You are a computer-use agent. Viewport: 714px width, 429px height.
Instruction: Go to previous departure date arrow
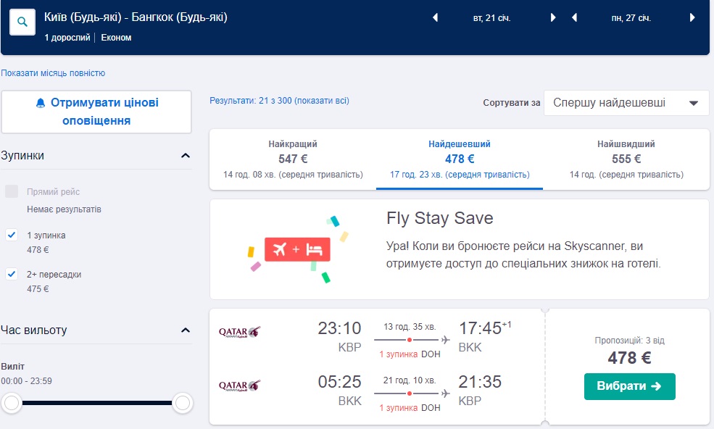tap(435, 18)
